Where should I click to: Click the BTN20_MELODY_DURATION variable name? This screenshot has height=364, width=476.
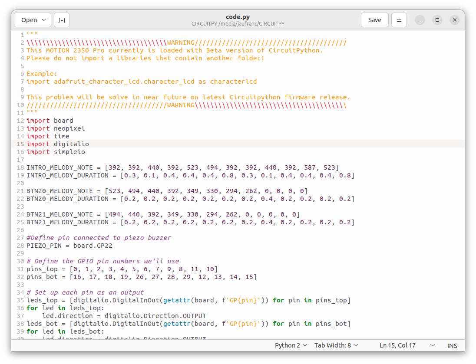pyautogui.click(x=67, y=199)
